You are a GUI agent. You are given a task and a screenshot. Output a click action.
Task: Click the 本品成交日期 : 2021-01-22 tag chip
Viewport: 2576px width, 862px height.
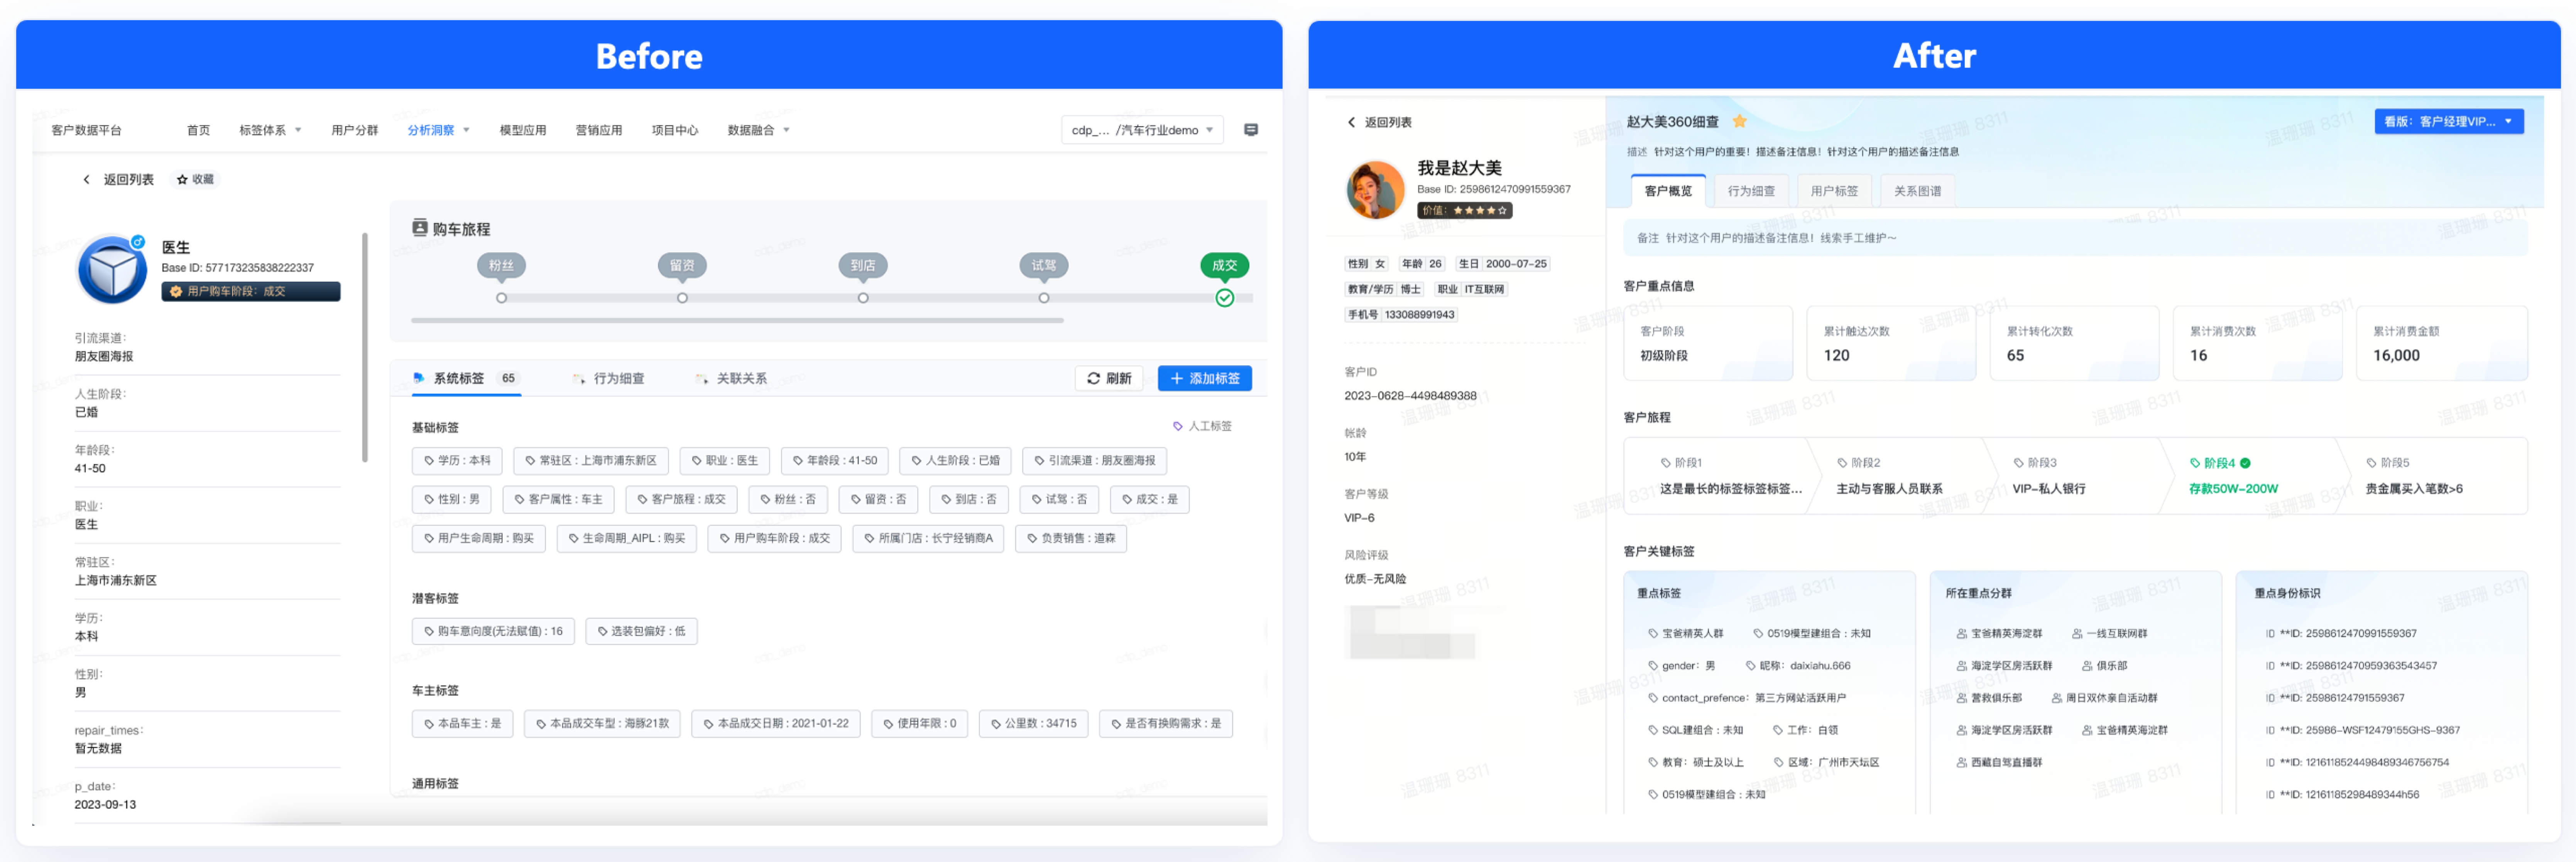[775, 723]
